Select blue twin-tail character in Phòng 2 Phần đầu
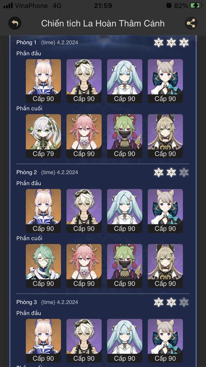Viewport: 206px width, 367px height. pos(124,211)
